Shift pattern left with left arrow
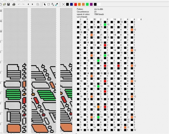 pos(28,4)
